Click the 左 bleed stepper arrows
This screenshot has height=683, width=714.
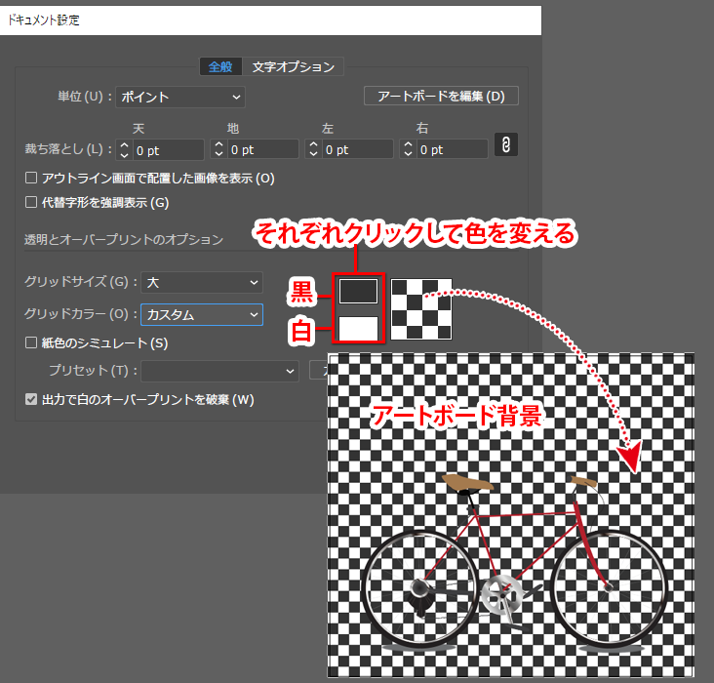point(313,149)
